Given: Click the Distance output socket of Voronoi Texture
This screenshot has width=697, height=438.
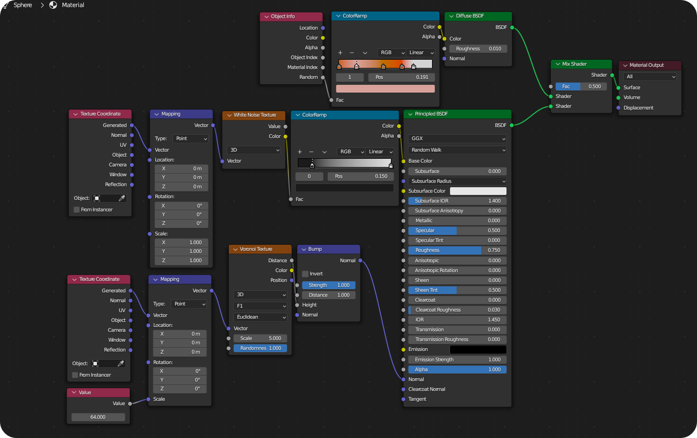Looking at the screenshot, I should point(292,261).
